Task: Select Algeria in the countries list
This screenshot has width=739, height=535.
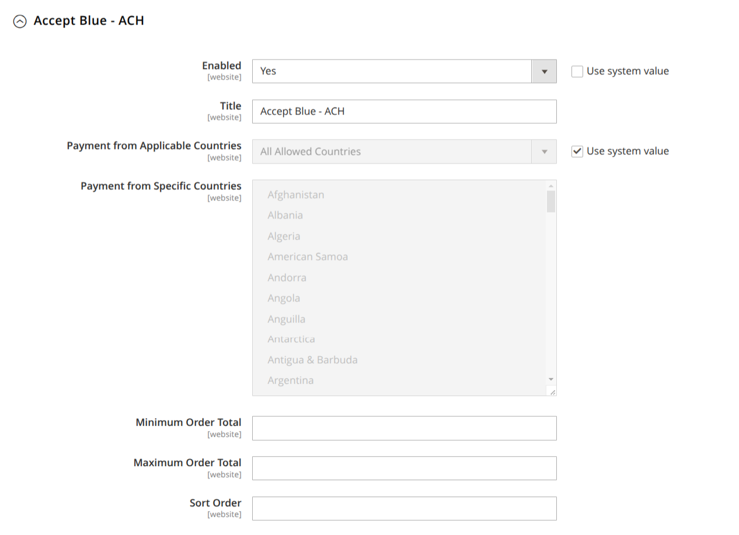Action: pos(284,236)
